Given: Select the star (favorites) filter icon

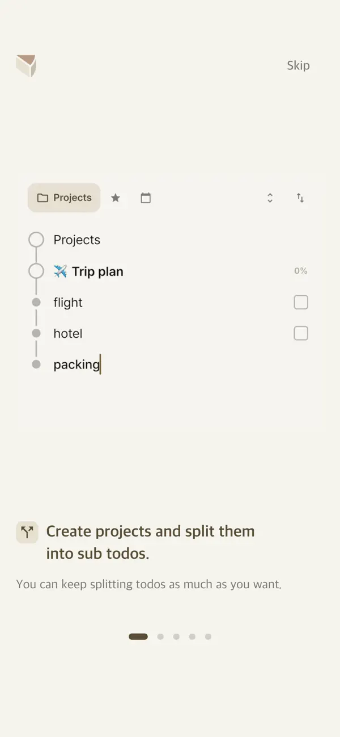Looking at the screenshot, I should pos(116,198).
